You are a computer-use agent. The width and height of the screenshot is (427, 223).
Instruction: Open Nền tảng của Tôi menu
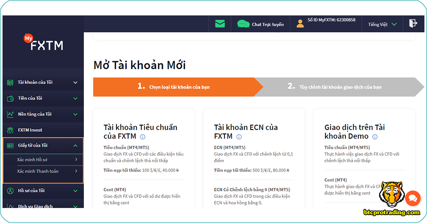pos(43,114)
